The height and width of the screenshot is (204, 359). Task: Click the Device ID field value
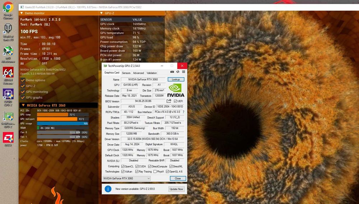coord(170,106)
